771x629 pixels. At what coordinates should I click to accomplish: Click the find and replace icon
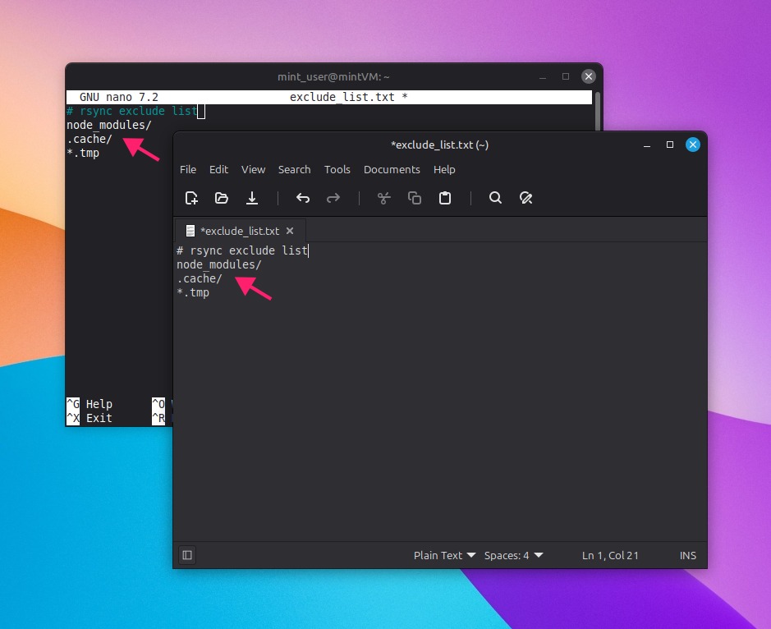coord(526,198)
